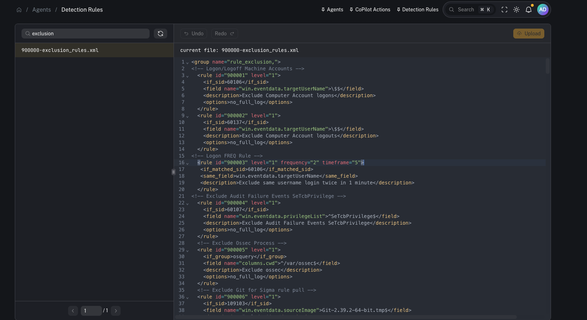This screenshot has width=587, height=320.
Task: Refresh the detection rules file list
Action: pyautogui.click(x=161, y=33)
